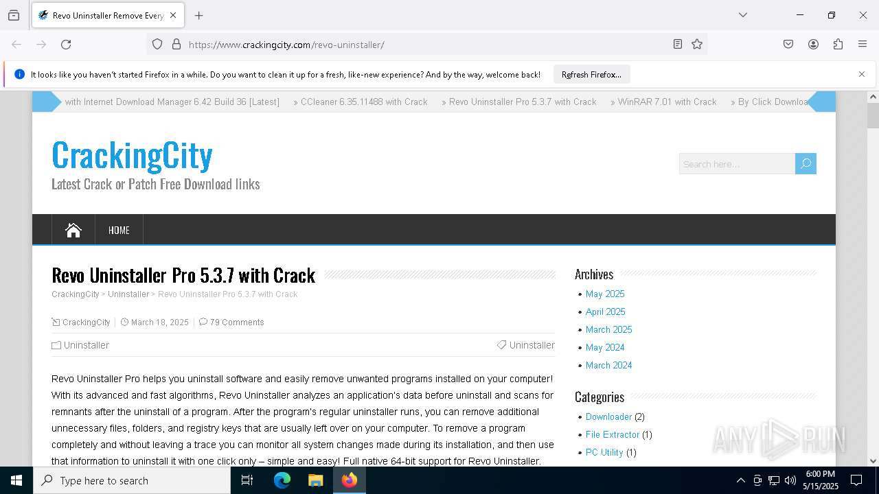Click CrackingCity breadcrumb link
This screenshot has width=879, height=494.
pyautogui.click(x=76, y=294)
